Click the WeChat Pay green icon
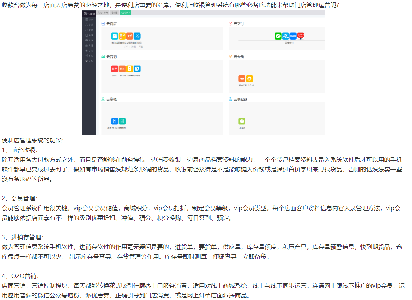The height and width of the screenshot is (300, 412). (278, 36)
